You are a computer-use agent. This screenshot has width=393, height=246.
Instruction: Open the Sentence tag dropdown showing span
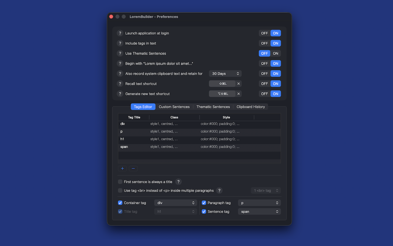tap(259, 211)
